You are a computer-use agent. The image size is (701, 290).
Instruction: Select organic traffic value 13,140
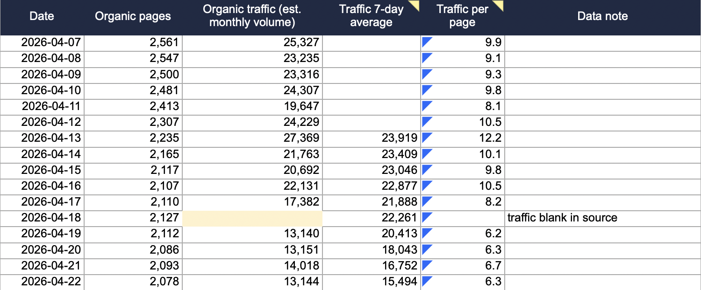252,234
